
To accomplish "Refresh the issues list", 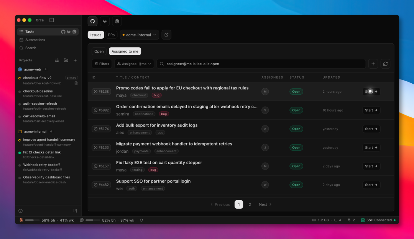I will 385,64.
